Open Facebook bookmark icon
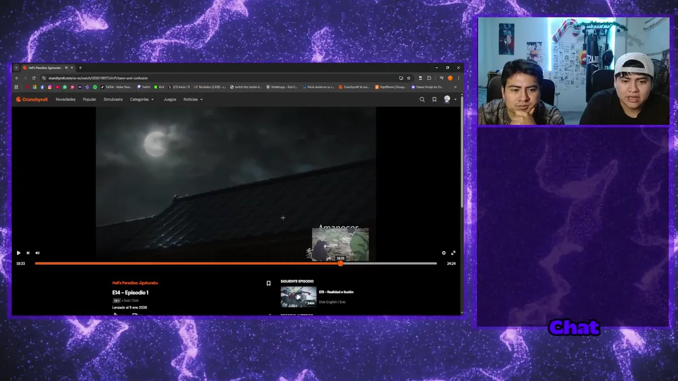 point(42,87)
